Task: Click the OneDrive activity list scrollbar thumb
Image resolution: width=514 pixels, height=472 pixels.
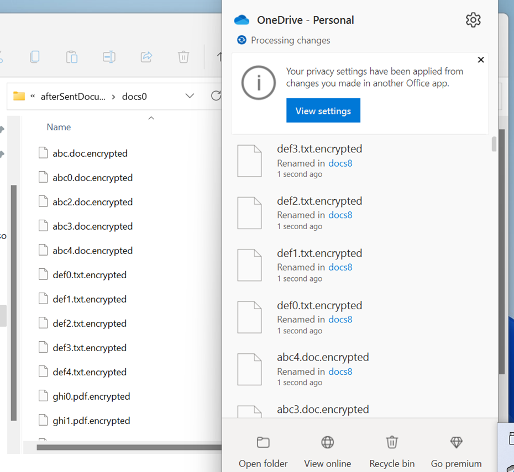Action: (494, 144)
